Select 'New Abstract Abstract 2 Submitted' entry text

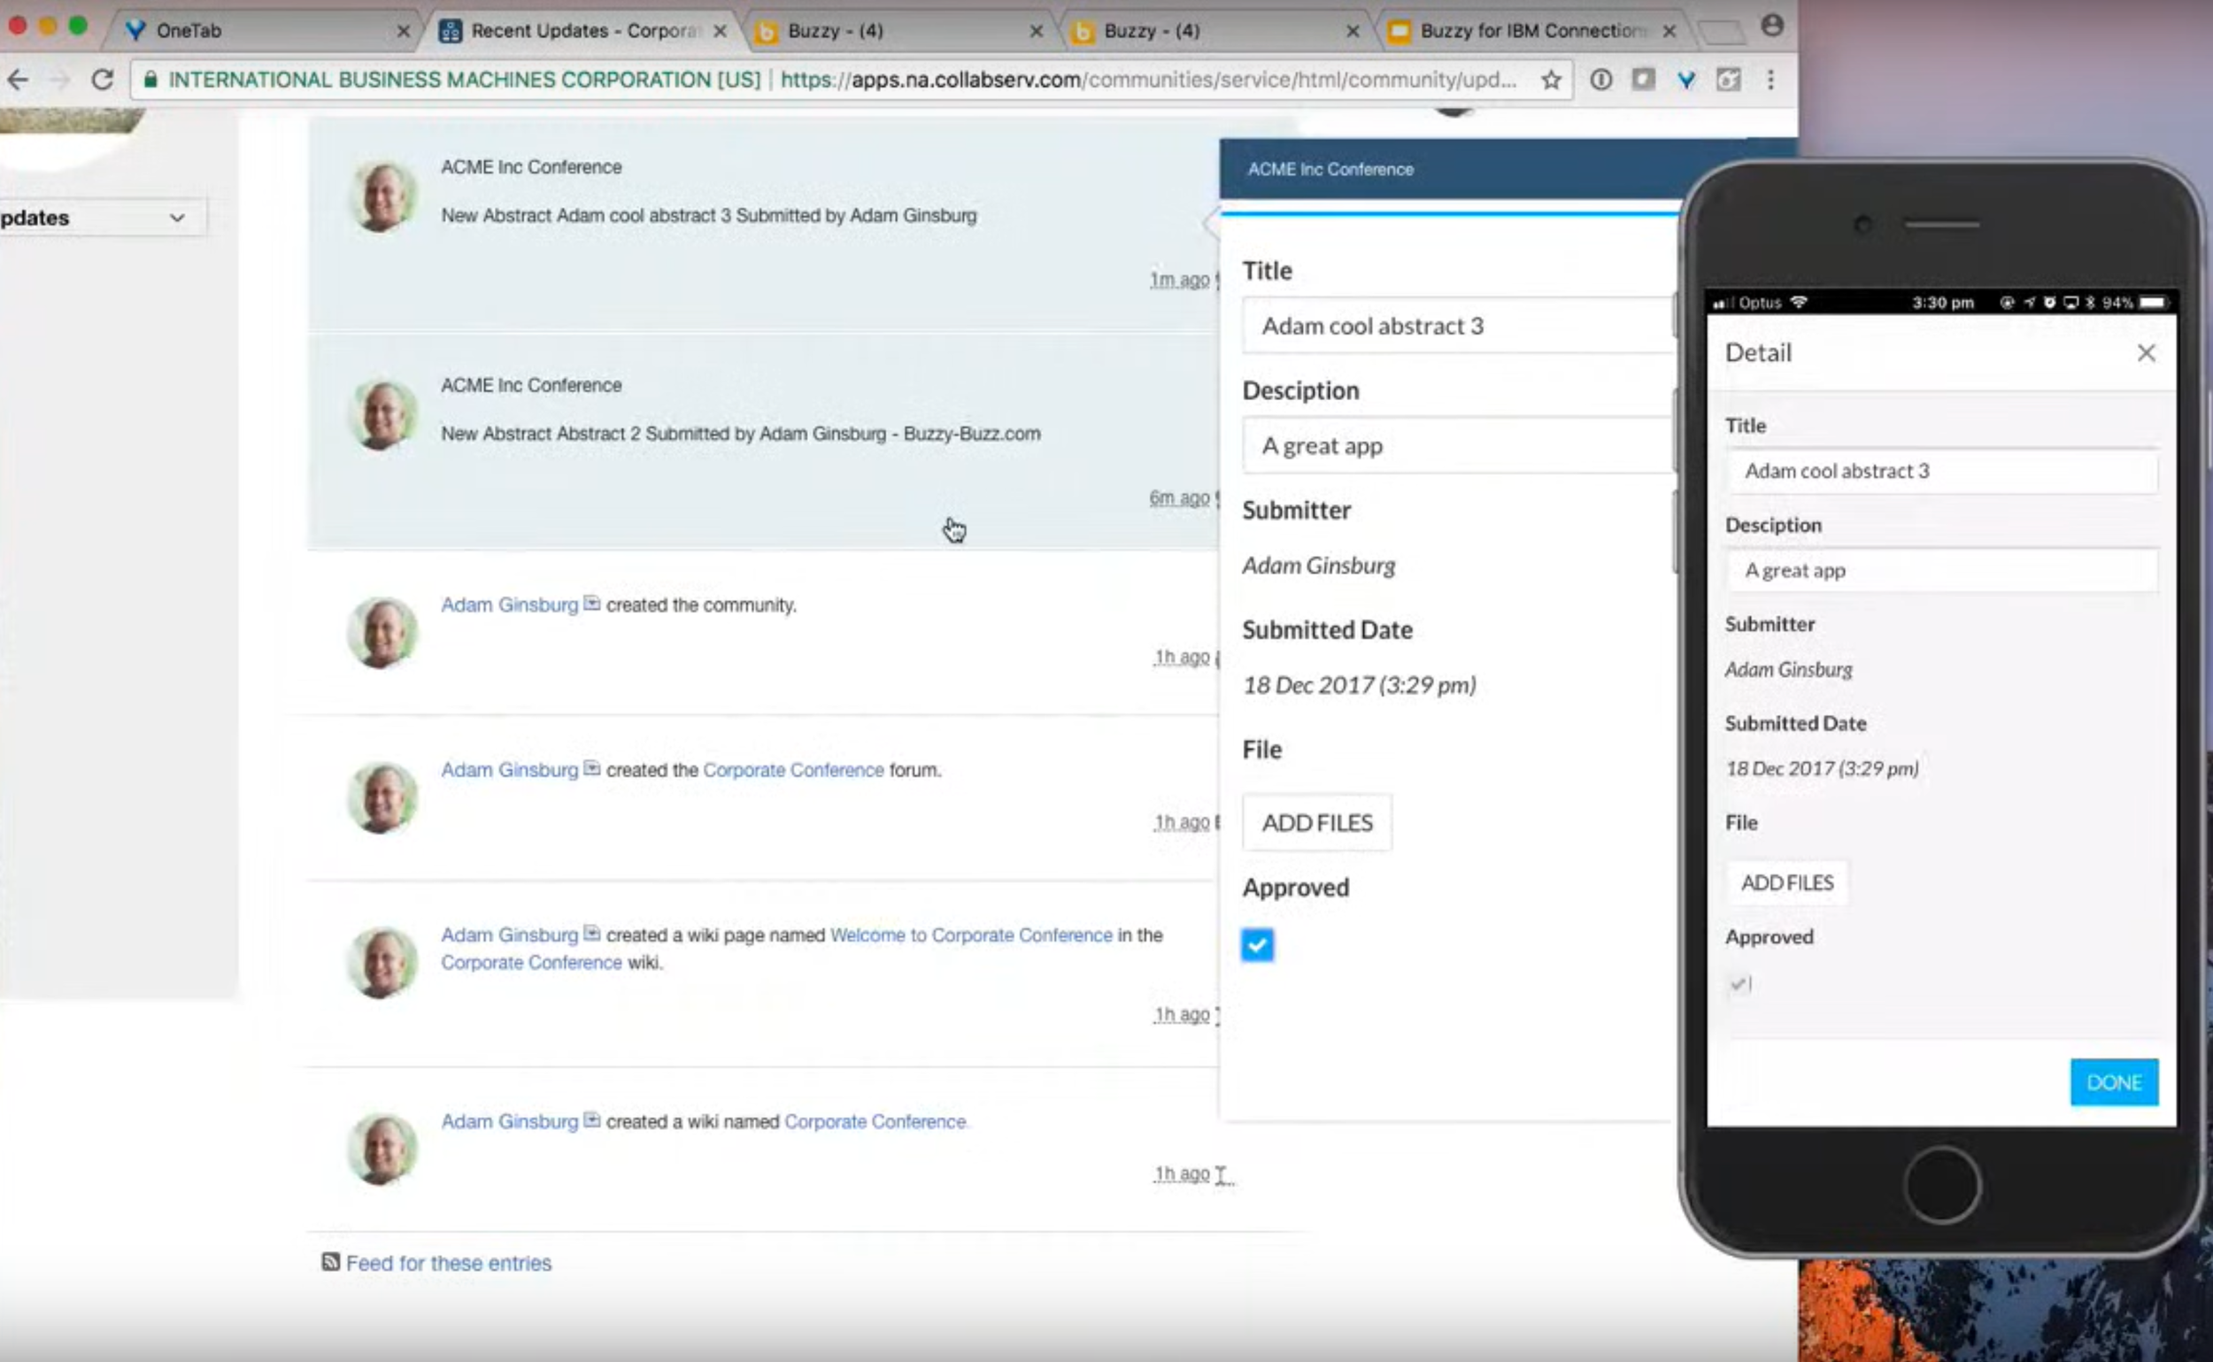coord(741,434)
